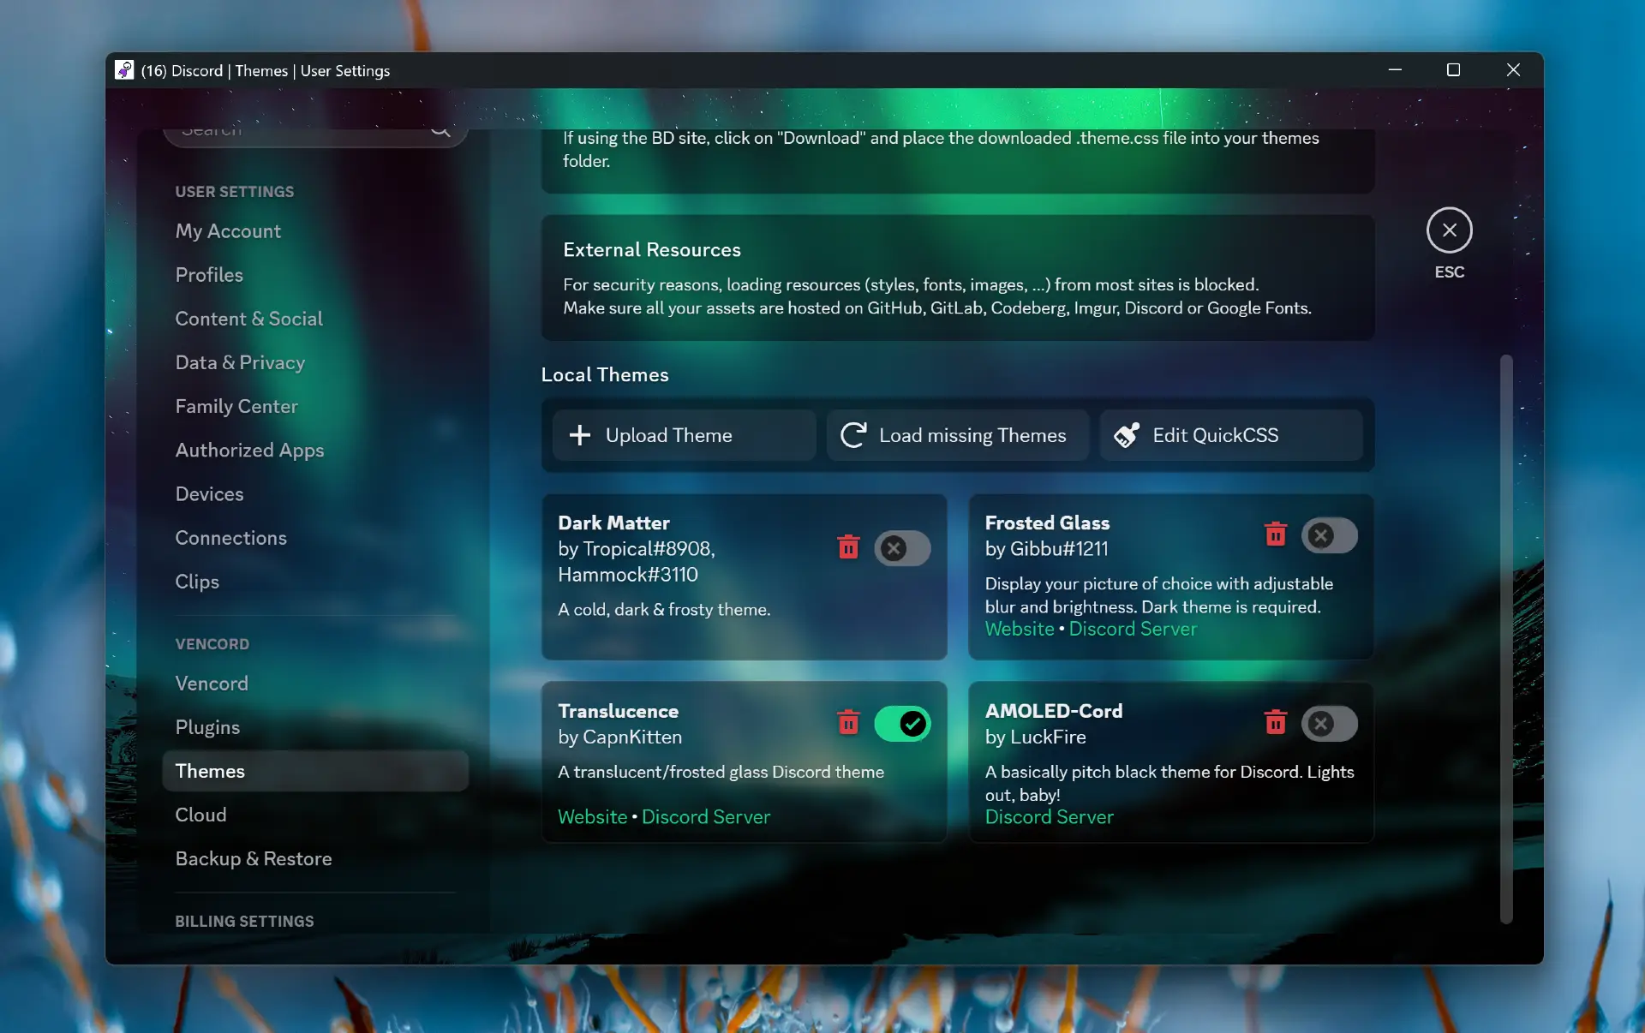
Task: Open Translucence Website link
Action: pos(592,817)
